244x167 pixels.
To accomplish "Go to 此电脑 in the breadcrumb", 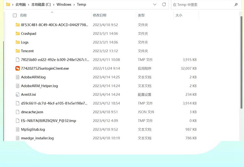I will 21,5.
